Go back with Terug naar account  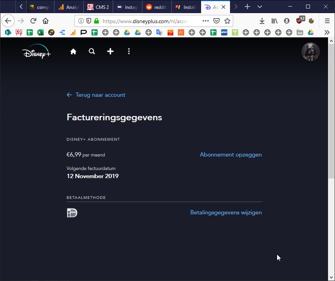(x=96, y=95)
